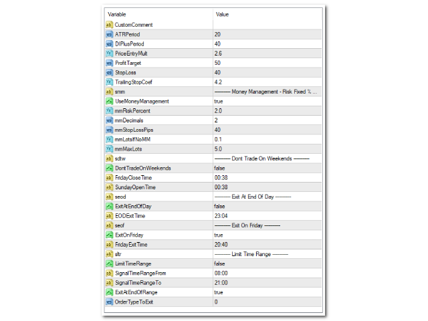Click the string icon beside smm

pos(109,92)
